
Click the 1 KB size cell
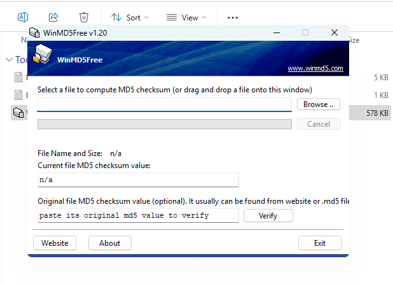[381, 96]
